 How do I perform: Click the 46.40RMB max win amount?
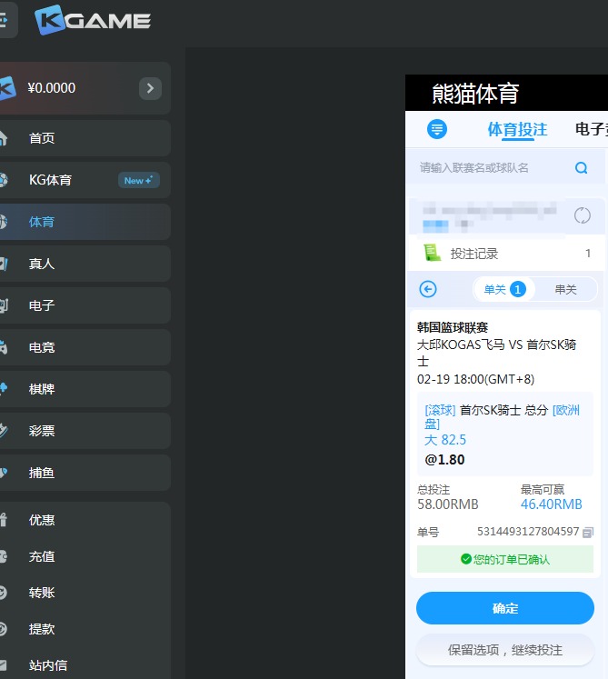pyautogui.click(x=552, y=504)
